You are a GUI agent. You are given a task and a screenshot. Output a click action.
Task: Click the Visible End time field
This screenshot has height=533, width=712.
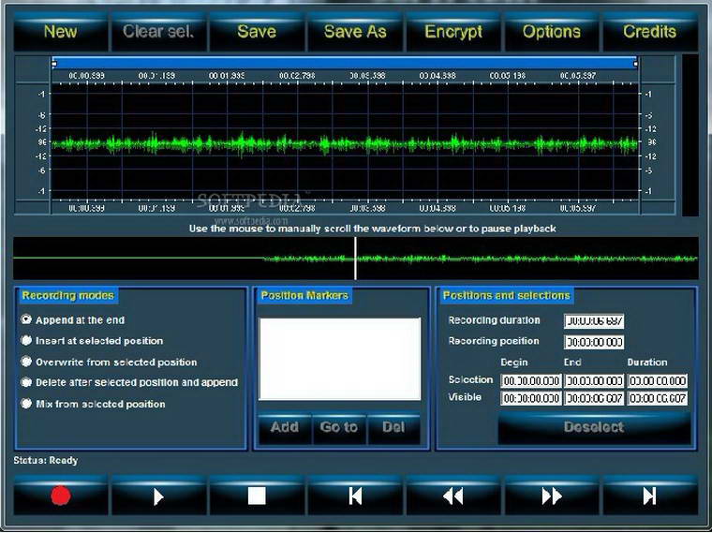(x=594, y=398)
